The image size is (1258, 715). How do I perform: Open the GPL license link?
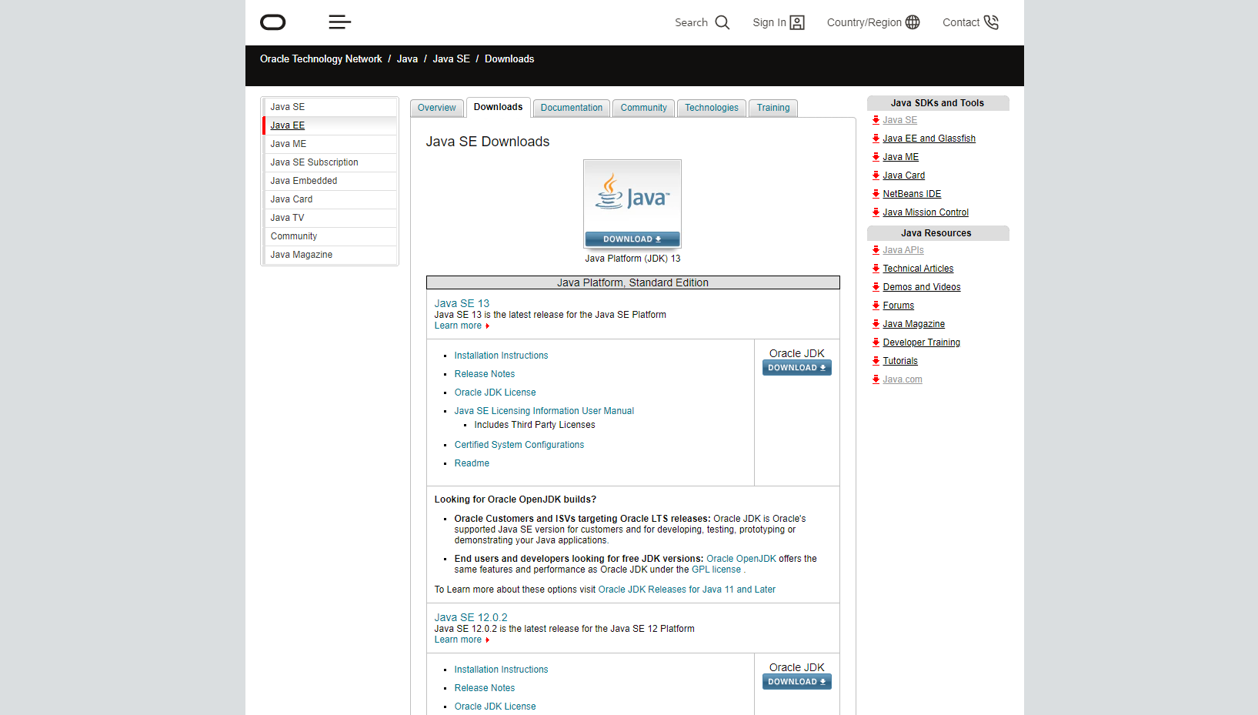[716, 570]
